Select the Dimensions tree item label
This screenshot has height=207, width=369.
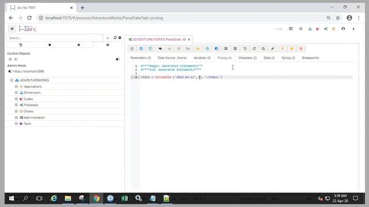pyautogui.click(x=32, y=93)
